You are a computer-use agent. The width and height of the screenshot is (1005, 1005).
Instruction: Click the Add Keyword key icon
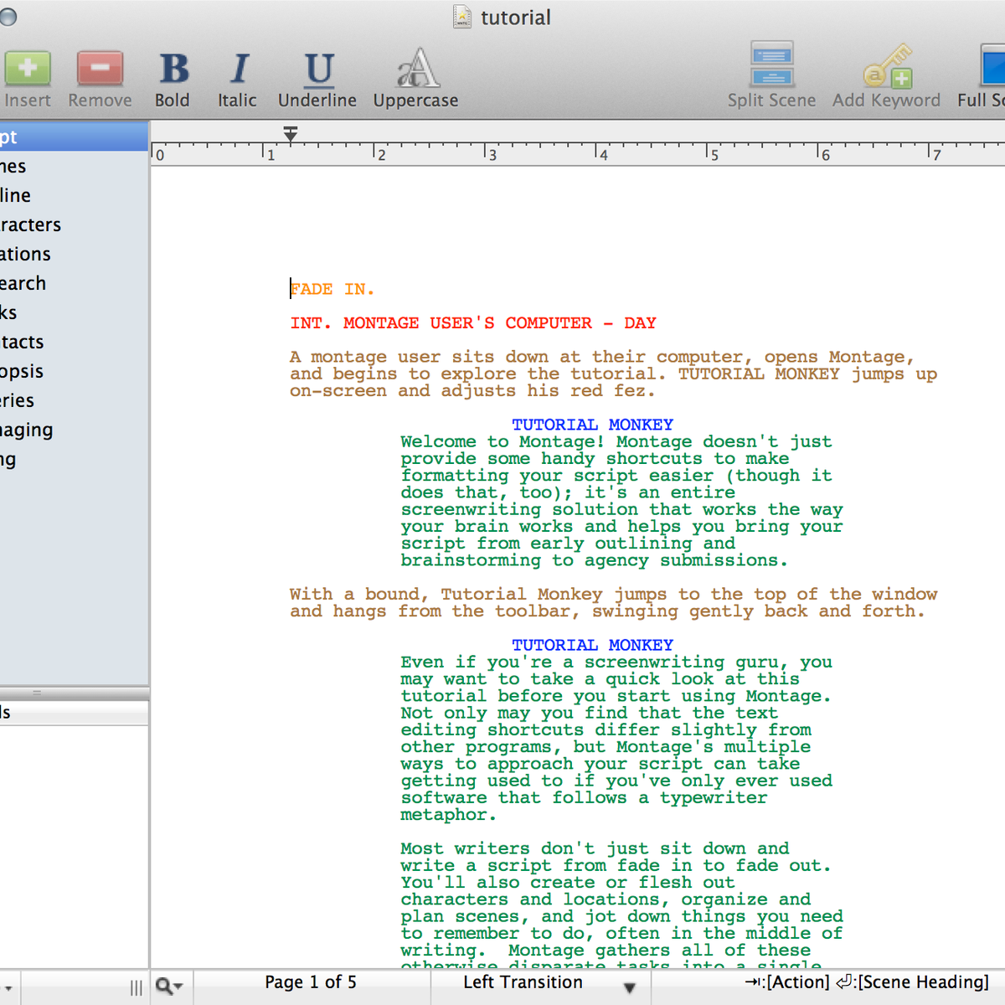click(x=887, y=67)
